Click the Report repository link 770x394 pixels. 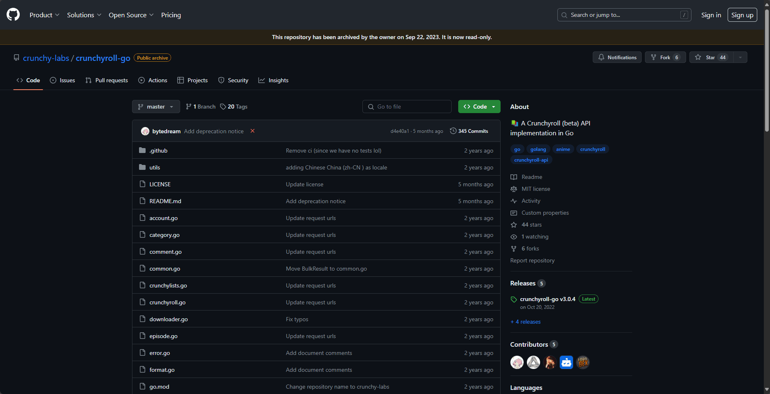tap(532, 260)
